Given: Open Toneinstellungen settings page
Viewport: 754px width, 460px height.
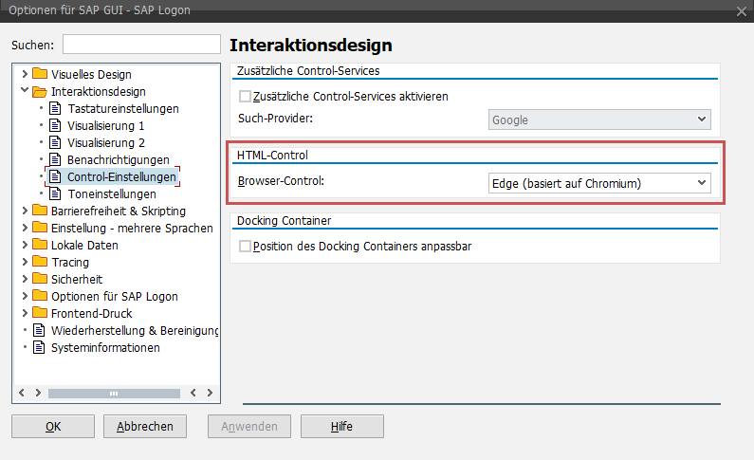Looking at the screenshot, I should click(x=112, y=194).
